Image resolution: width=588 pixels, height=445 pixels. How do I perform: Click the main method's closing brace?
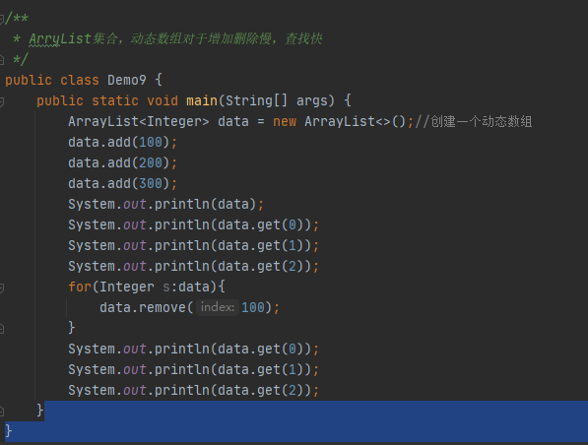[40, 411]
